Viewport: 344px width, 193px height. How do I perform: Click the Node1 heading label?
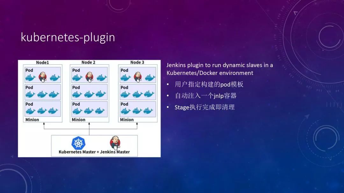[x=43, y=62]
